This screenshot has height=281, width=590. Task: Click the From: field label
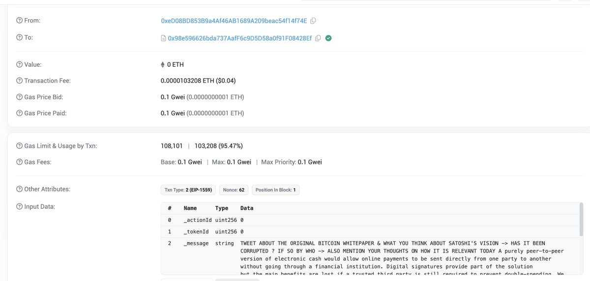point(32,21)
